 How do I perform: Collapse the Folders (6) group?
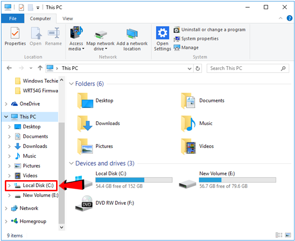pos(71,84)
